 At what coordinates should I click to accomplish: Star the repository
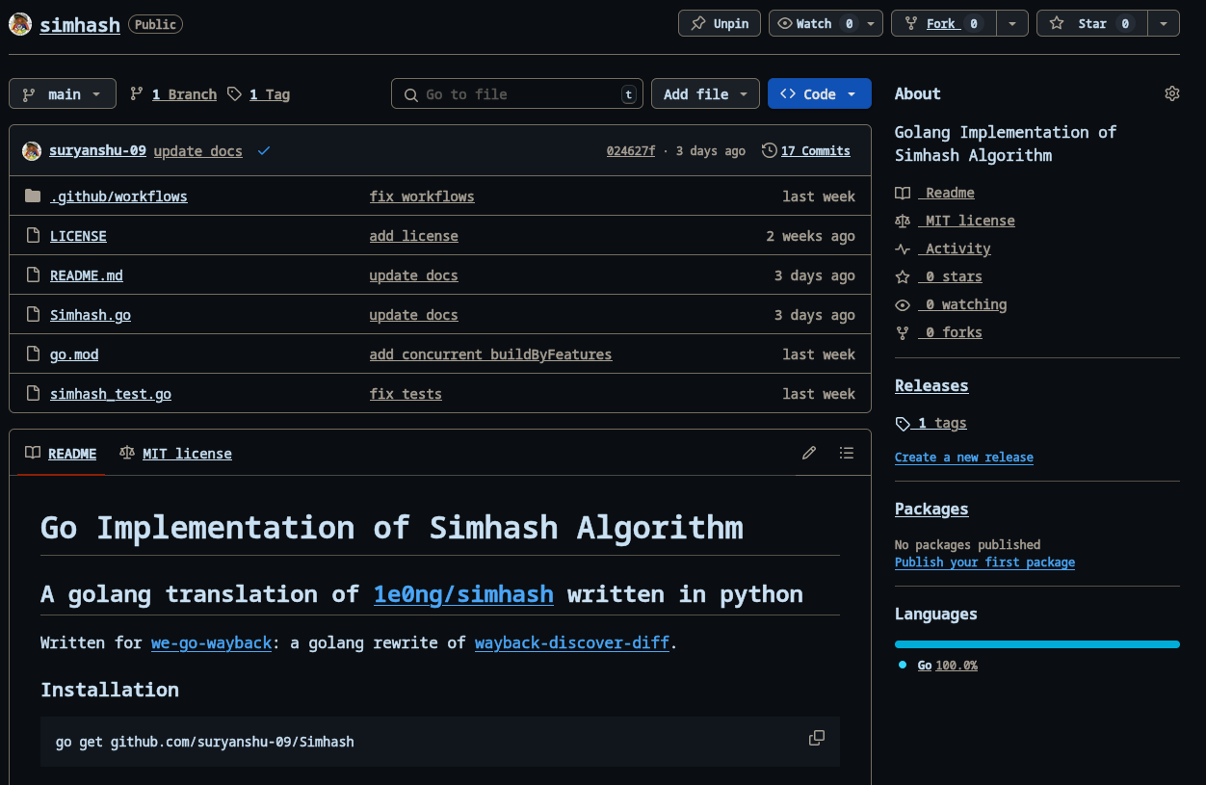pos(1091,23)
